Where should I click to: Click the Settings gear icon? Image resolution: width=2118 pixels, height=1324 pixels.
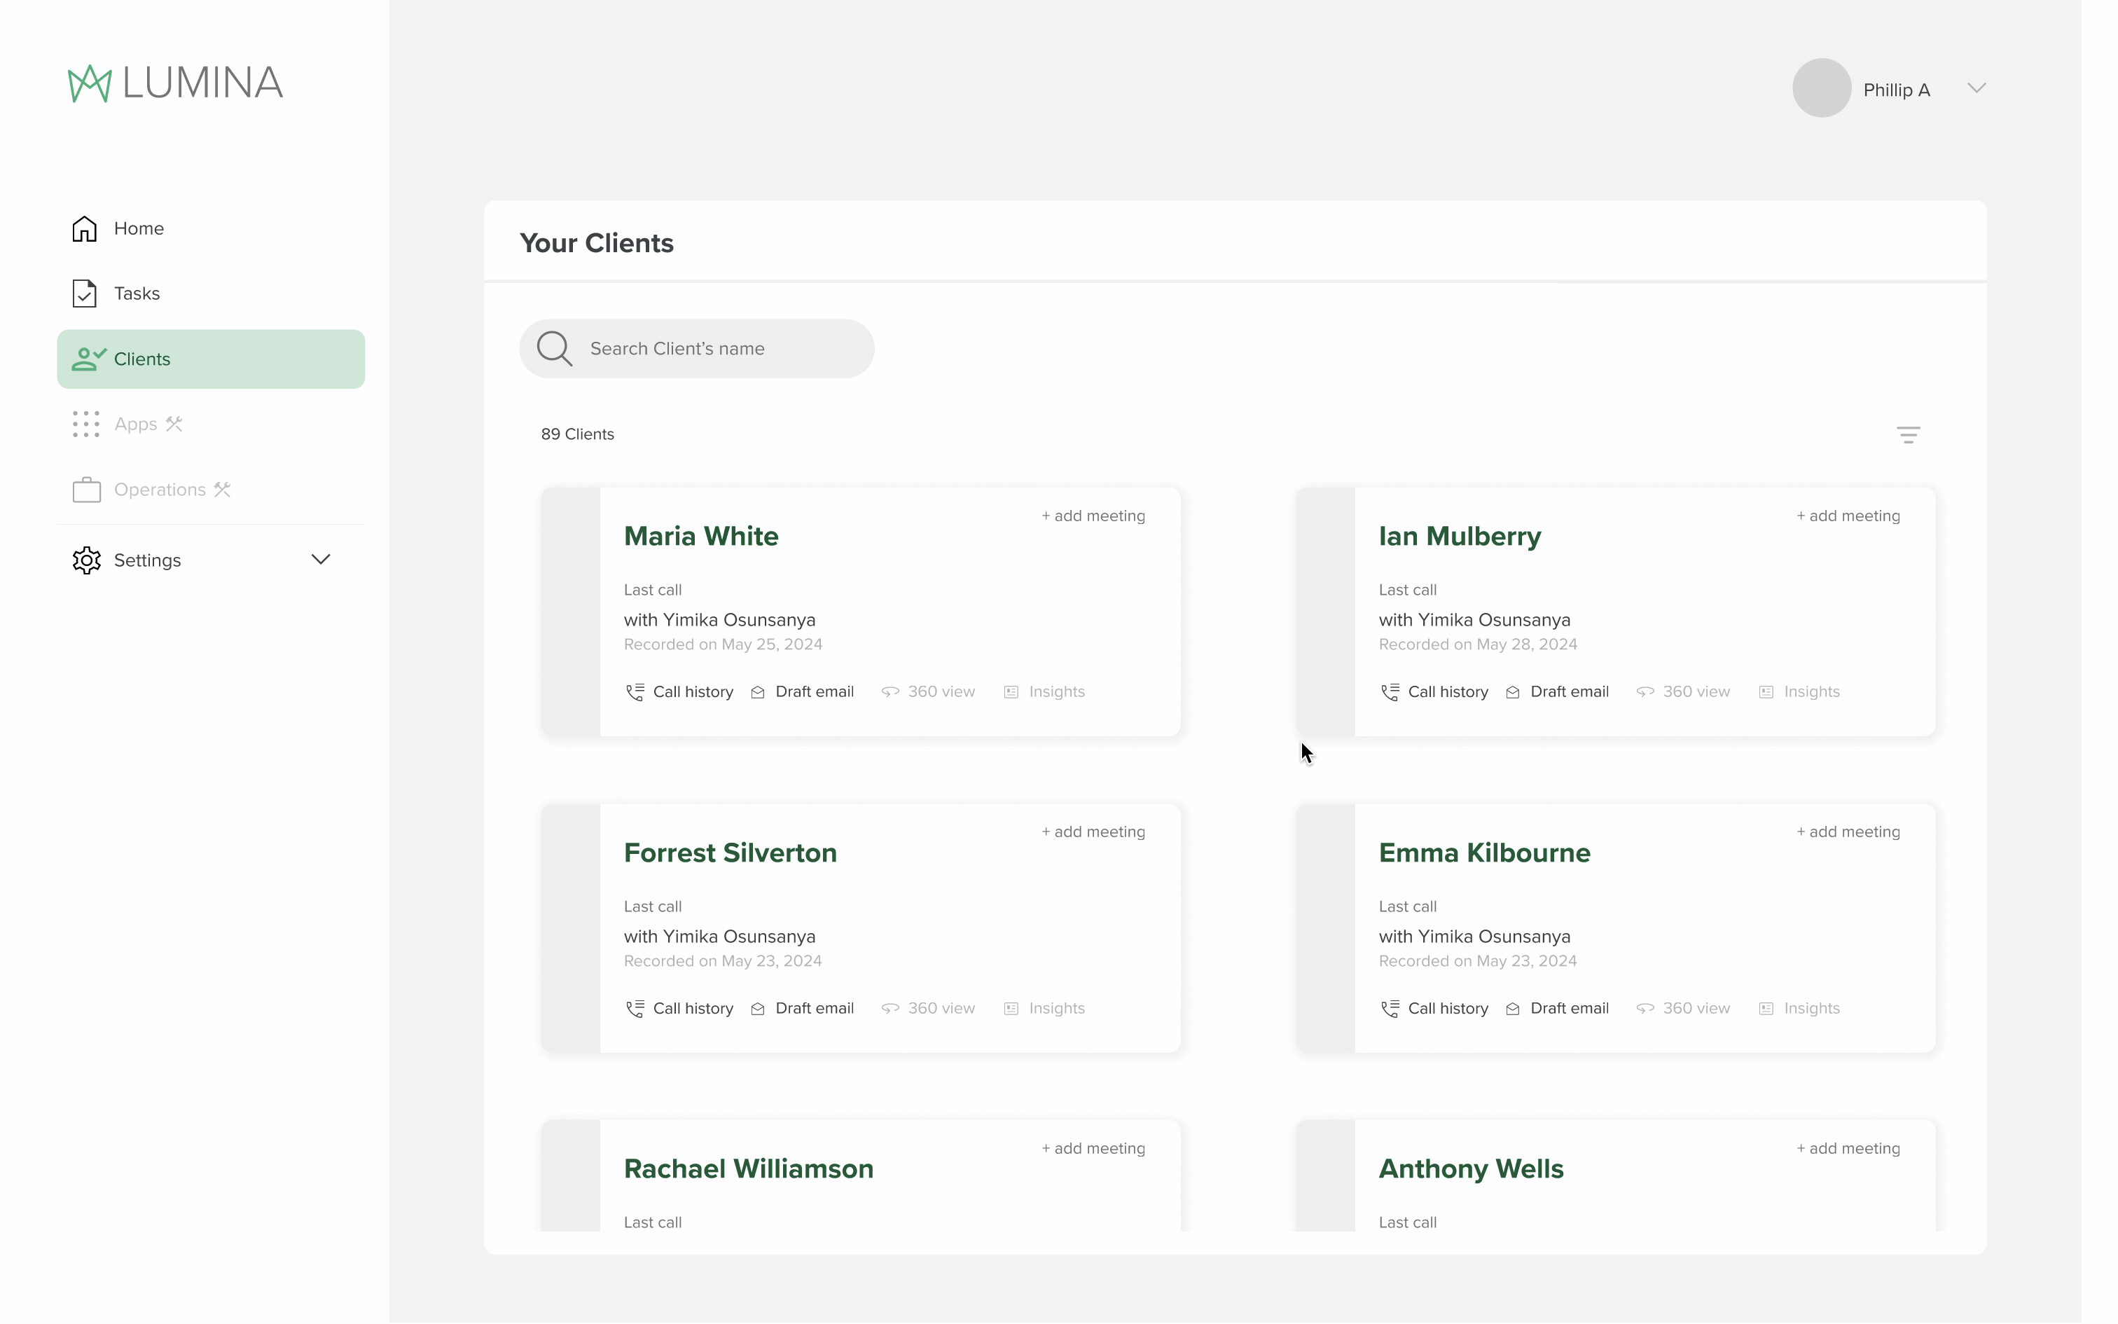pos(87,560)
